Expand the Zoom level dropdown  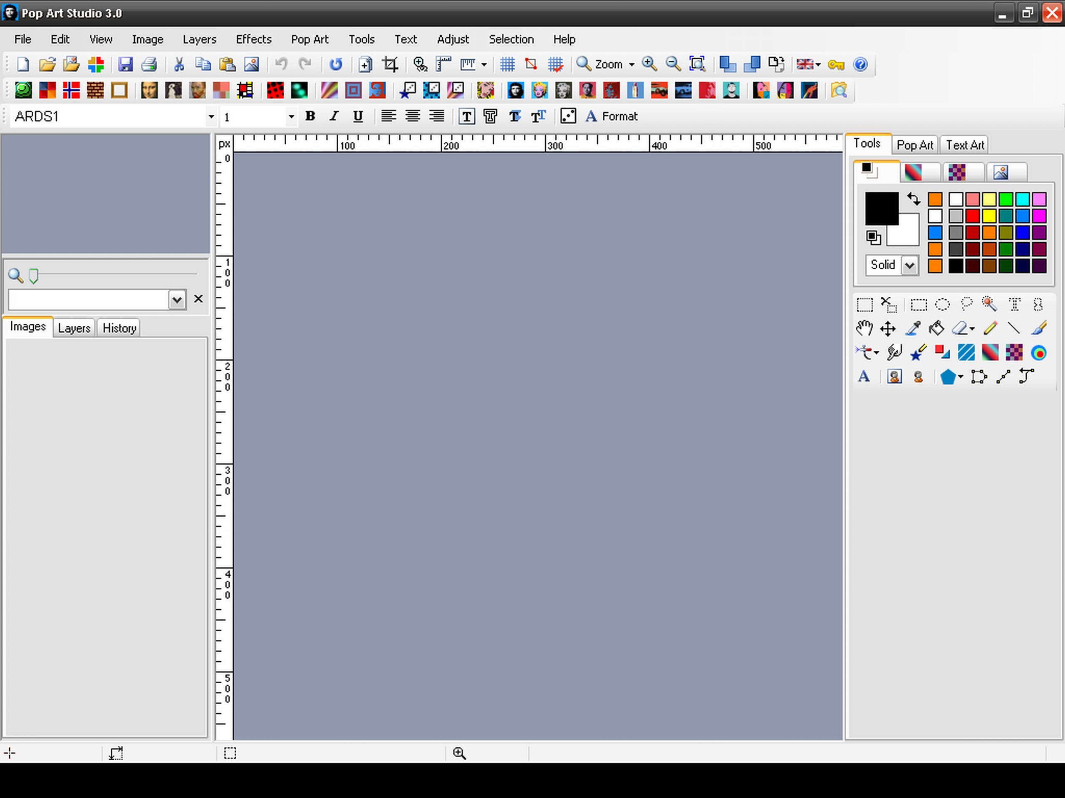632,64
